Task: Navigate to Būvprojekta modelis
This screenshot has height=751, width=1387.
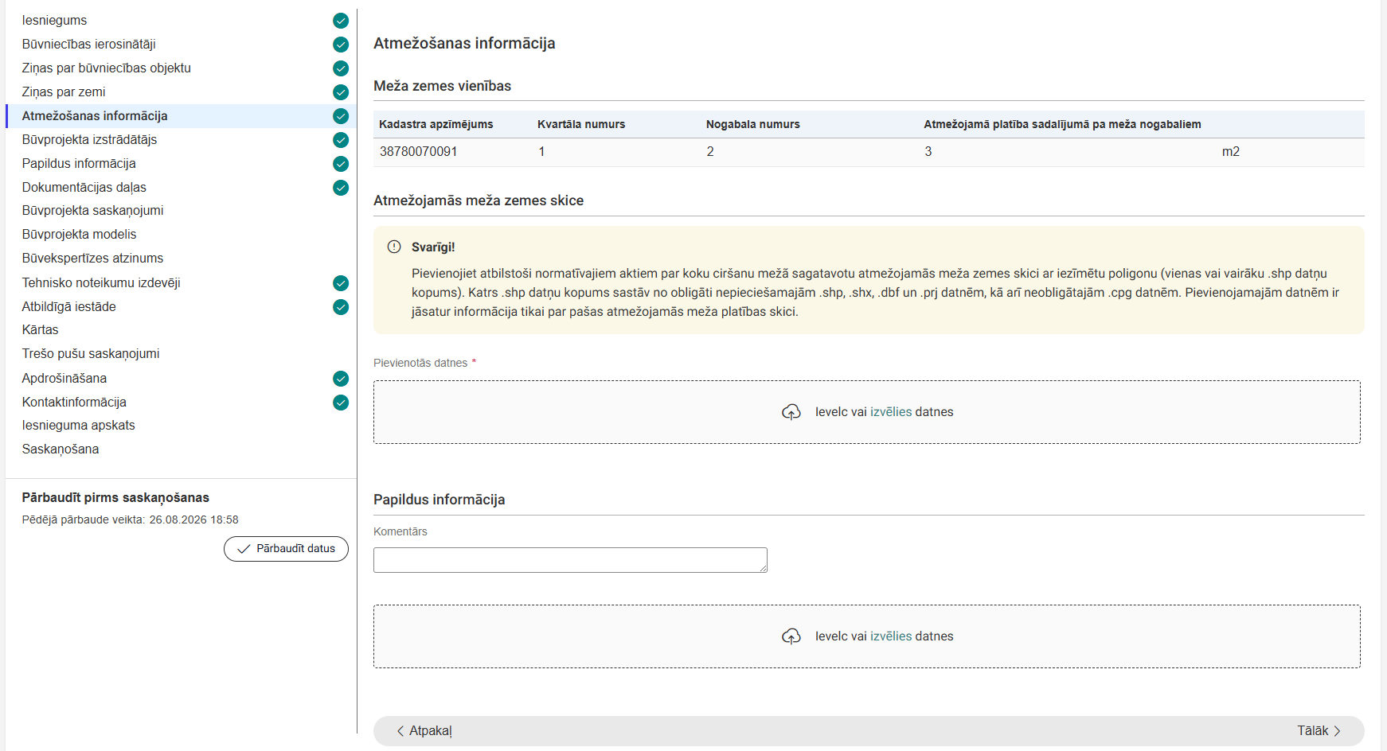Action: click(80, 235)
